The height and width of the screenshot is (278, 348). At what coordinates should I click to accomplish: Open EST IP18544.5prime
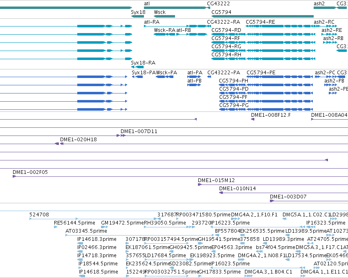click(x=98, y=264)
